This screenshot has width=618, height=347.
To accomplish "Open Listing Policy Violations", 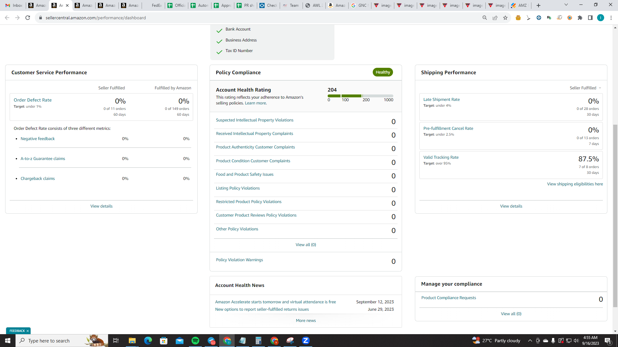I will point(238,188).
